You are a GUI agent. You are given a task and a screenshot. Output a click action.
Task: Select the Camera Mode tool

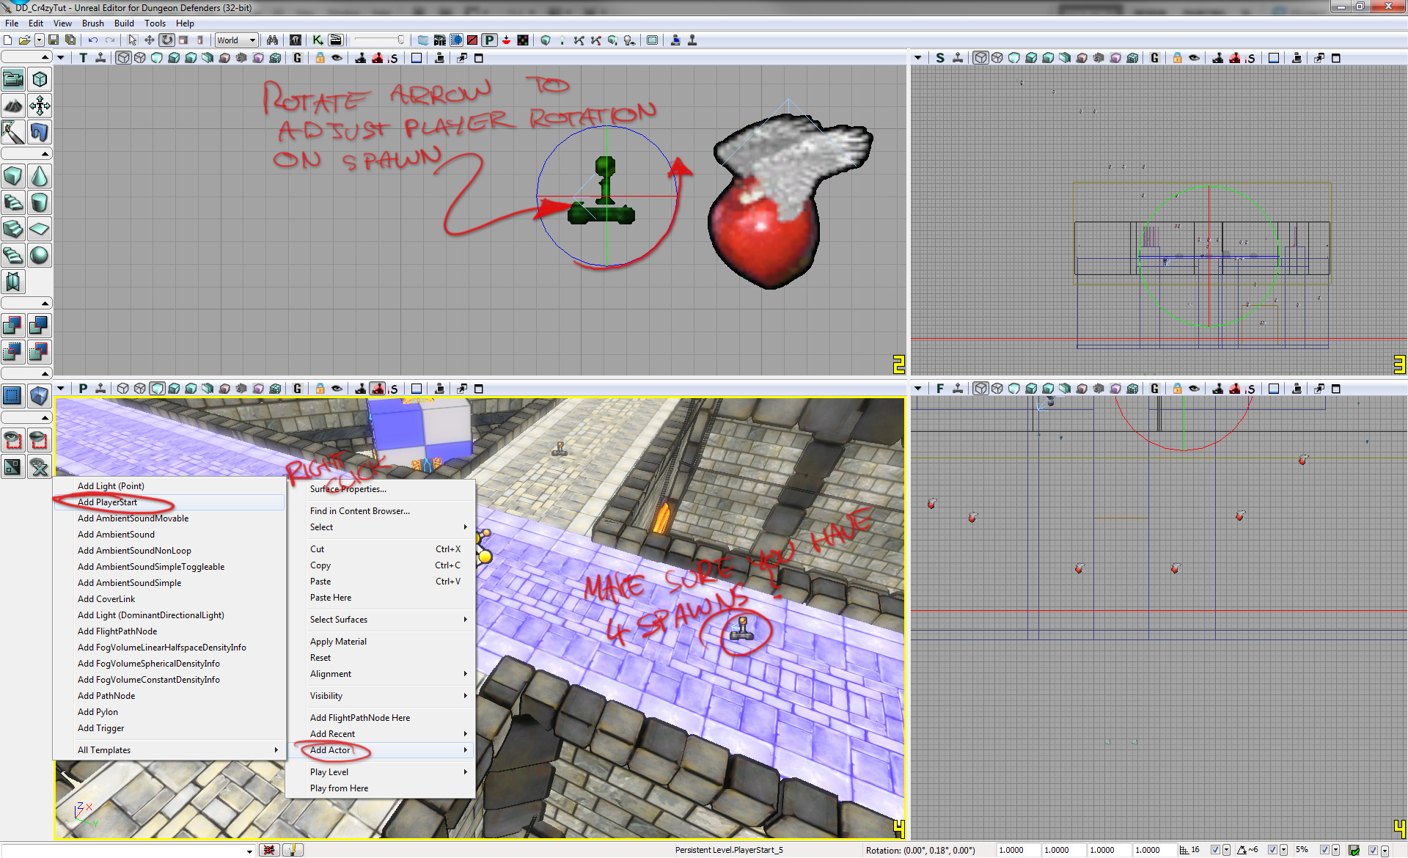[x=13, y=79]
